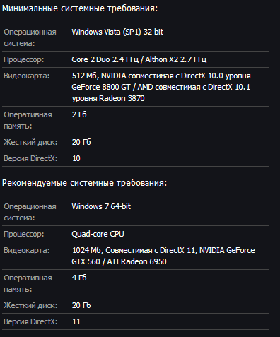Click the 'Рекомендуемые системные требования' heading
The height and width of the screenshot is (337, 280).
84,183
